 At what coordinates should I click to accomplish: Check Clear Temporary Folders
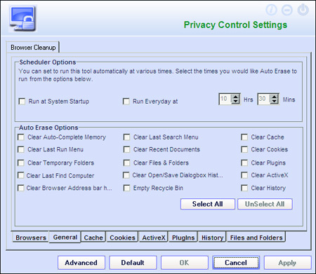(x=21, y=163)
